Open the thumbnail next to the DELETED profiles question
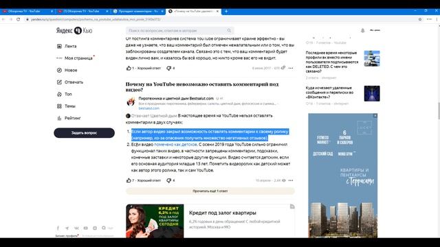 click(372, 58)
